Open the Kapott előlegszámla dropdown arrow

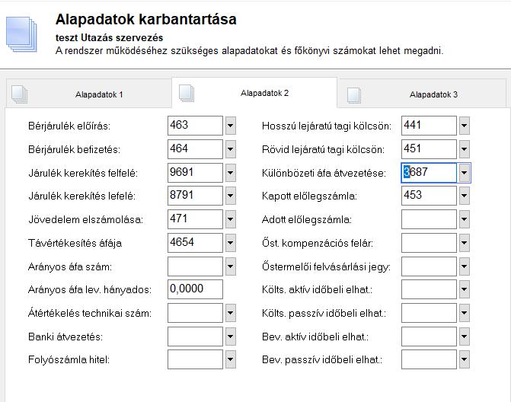465,196
